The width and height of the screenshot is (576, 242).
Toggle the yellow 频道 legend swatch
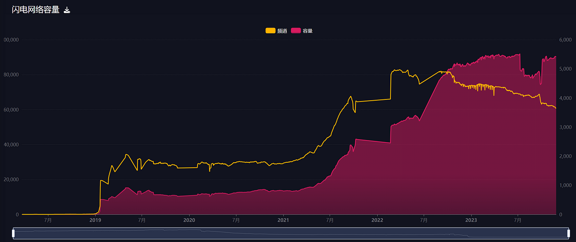point(270,31)
